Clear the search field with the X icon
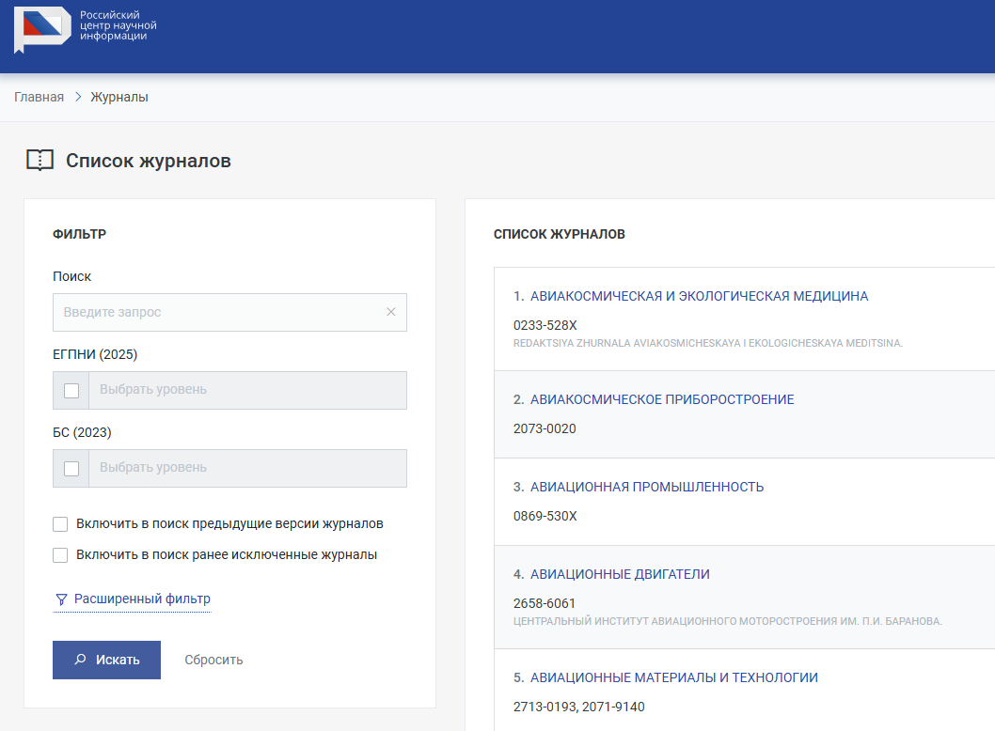Screen dimensions: 995x731 pyautogui.click(x=391, y=312)
